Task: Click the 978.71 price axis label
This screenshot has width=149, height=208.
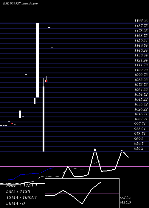Action: click(x=140, y=134)
